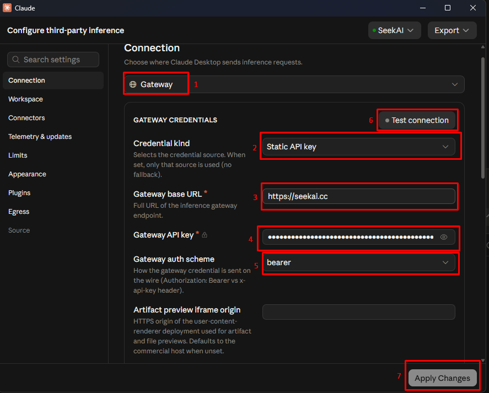Click the masked Gateway API key field
Viewport: 489px width, 393px height.
pyautogui.click(x=359, y=237)
